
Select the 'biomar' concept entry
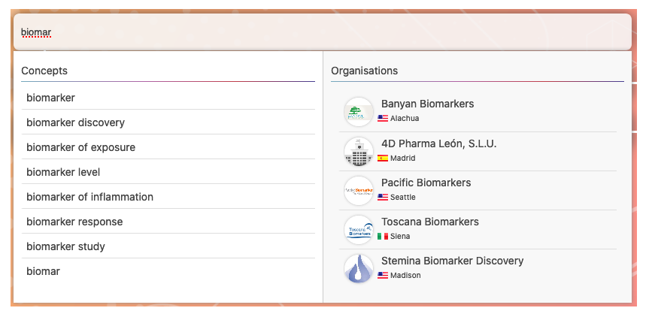pos(43,271)
